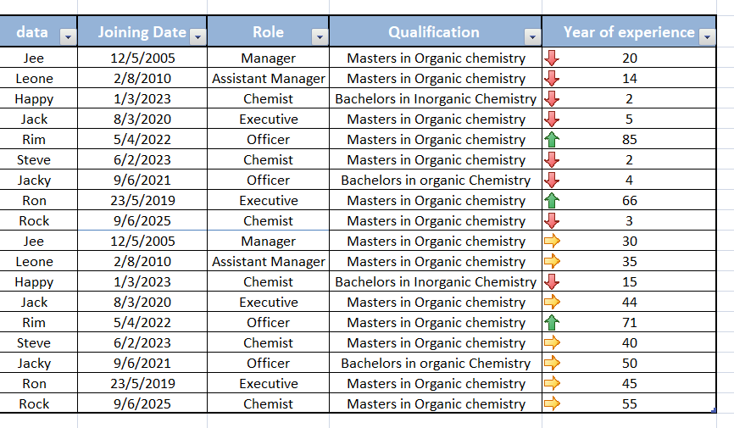Open the Qualification filter dropdown
This screenshot has height=428, width=734.
[x=533, y=36]
